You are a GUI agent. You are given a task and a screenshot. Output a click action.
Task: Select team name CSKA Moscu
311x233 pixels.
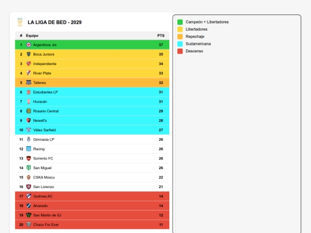point(44,177)
